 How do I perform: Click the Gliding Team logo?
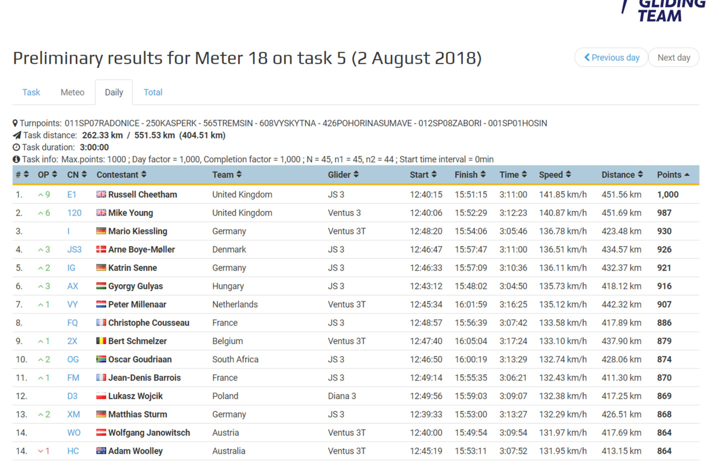[x=665, y=11]
